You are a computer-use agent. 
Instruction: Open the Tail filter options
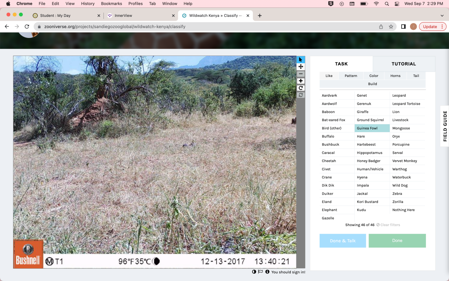pyautogui.click(x=416, y=76)
